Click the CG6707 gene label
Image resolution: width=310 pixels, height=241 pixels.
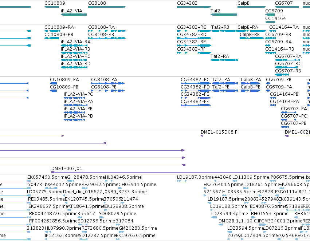284,3
